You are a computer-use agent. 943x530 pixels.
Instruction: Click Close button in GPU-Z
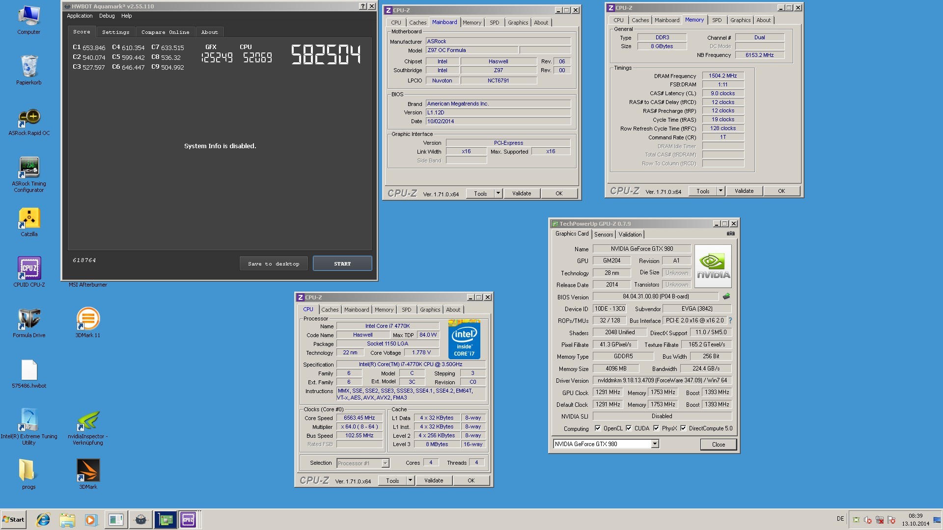(718, 444)
